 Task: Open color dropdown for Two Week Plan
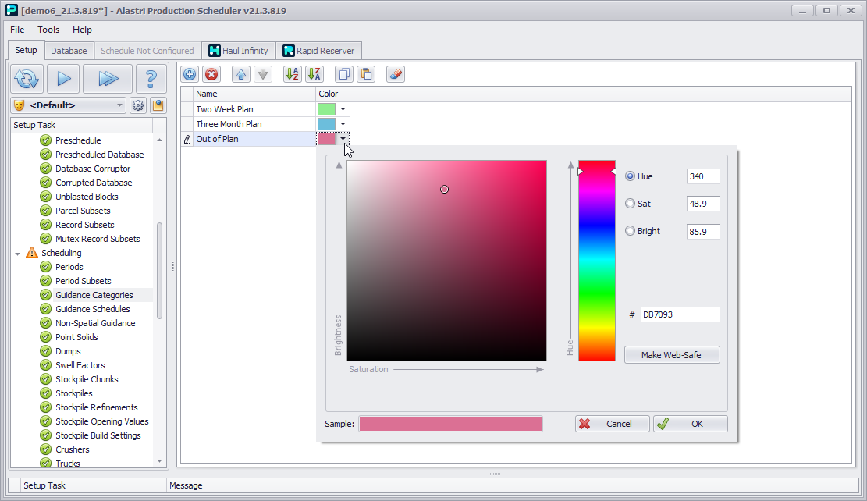coord(343,109)
